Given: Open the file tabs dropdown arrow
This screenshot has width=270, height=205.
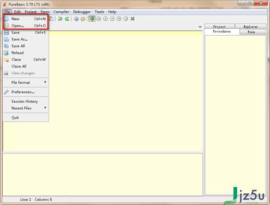Looking at the screenshot, I should coord(200,27).
